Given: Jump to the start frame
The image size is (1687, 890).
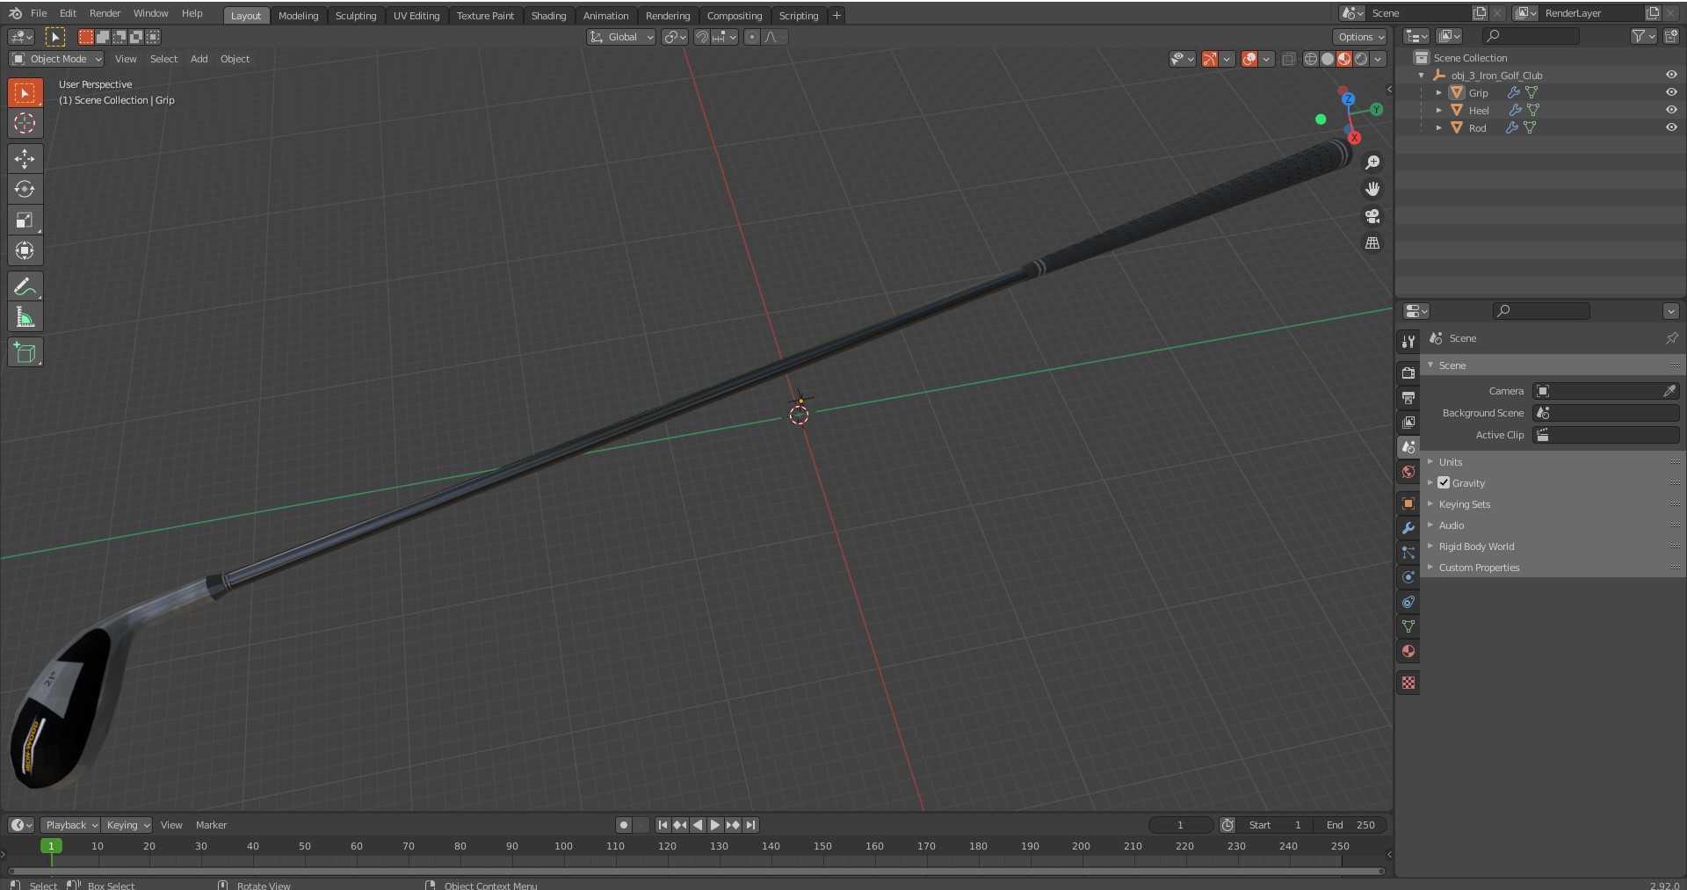Looking at the screenshot, I should click(662, 825).
